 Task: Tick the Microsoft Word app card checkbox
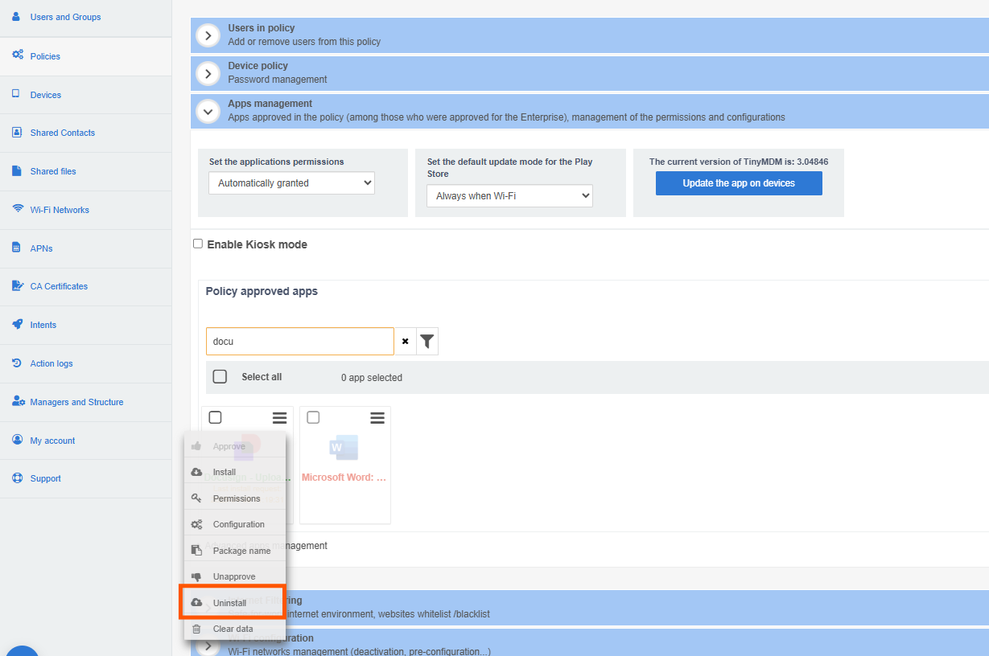(x=313, y=417)
